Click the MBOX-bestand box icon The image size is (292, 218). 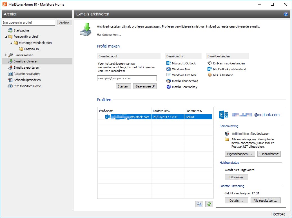point(210,75)
